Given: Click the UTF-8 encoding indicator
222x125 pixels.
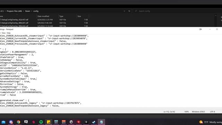Looking at the screenshot, I should (212, 112).
